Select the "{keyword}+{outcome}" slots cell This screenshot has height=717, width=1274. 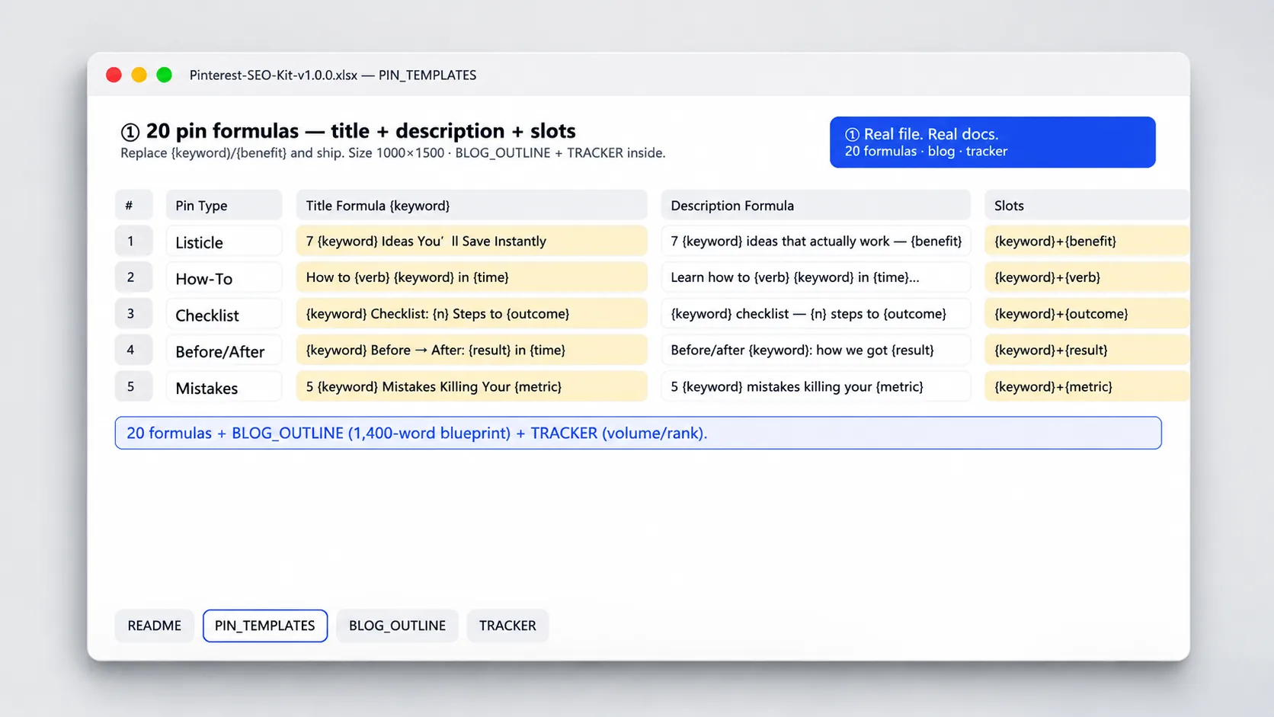1087,314
